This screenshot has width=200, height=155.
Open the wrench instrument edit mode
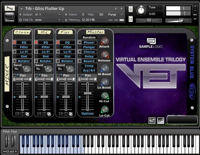click(10, 8)
